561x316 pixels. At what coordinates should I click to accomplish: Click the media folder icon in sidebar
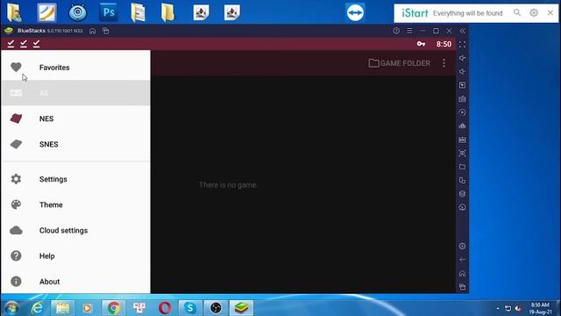click(x=462, y=167)
